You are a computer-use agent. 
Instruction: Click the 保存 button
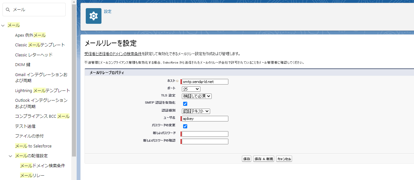pos(247,159)
